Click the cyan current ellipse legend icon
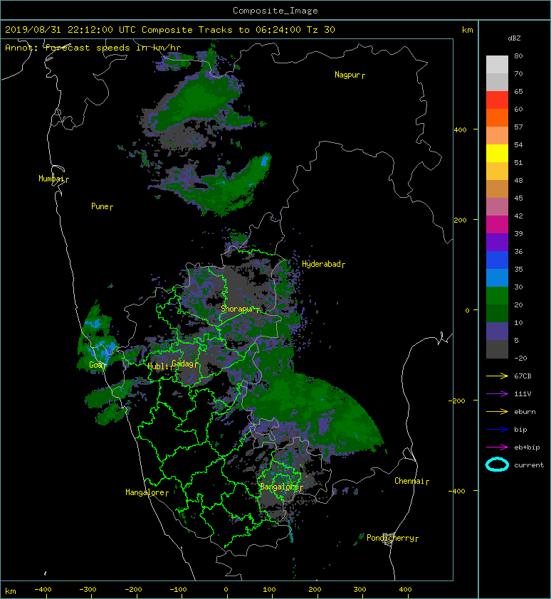The height and width of the screenshot is (599, 551). pyautogui.click(x=497, y=465)
